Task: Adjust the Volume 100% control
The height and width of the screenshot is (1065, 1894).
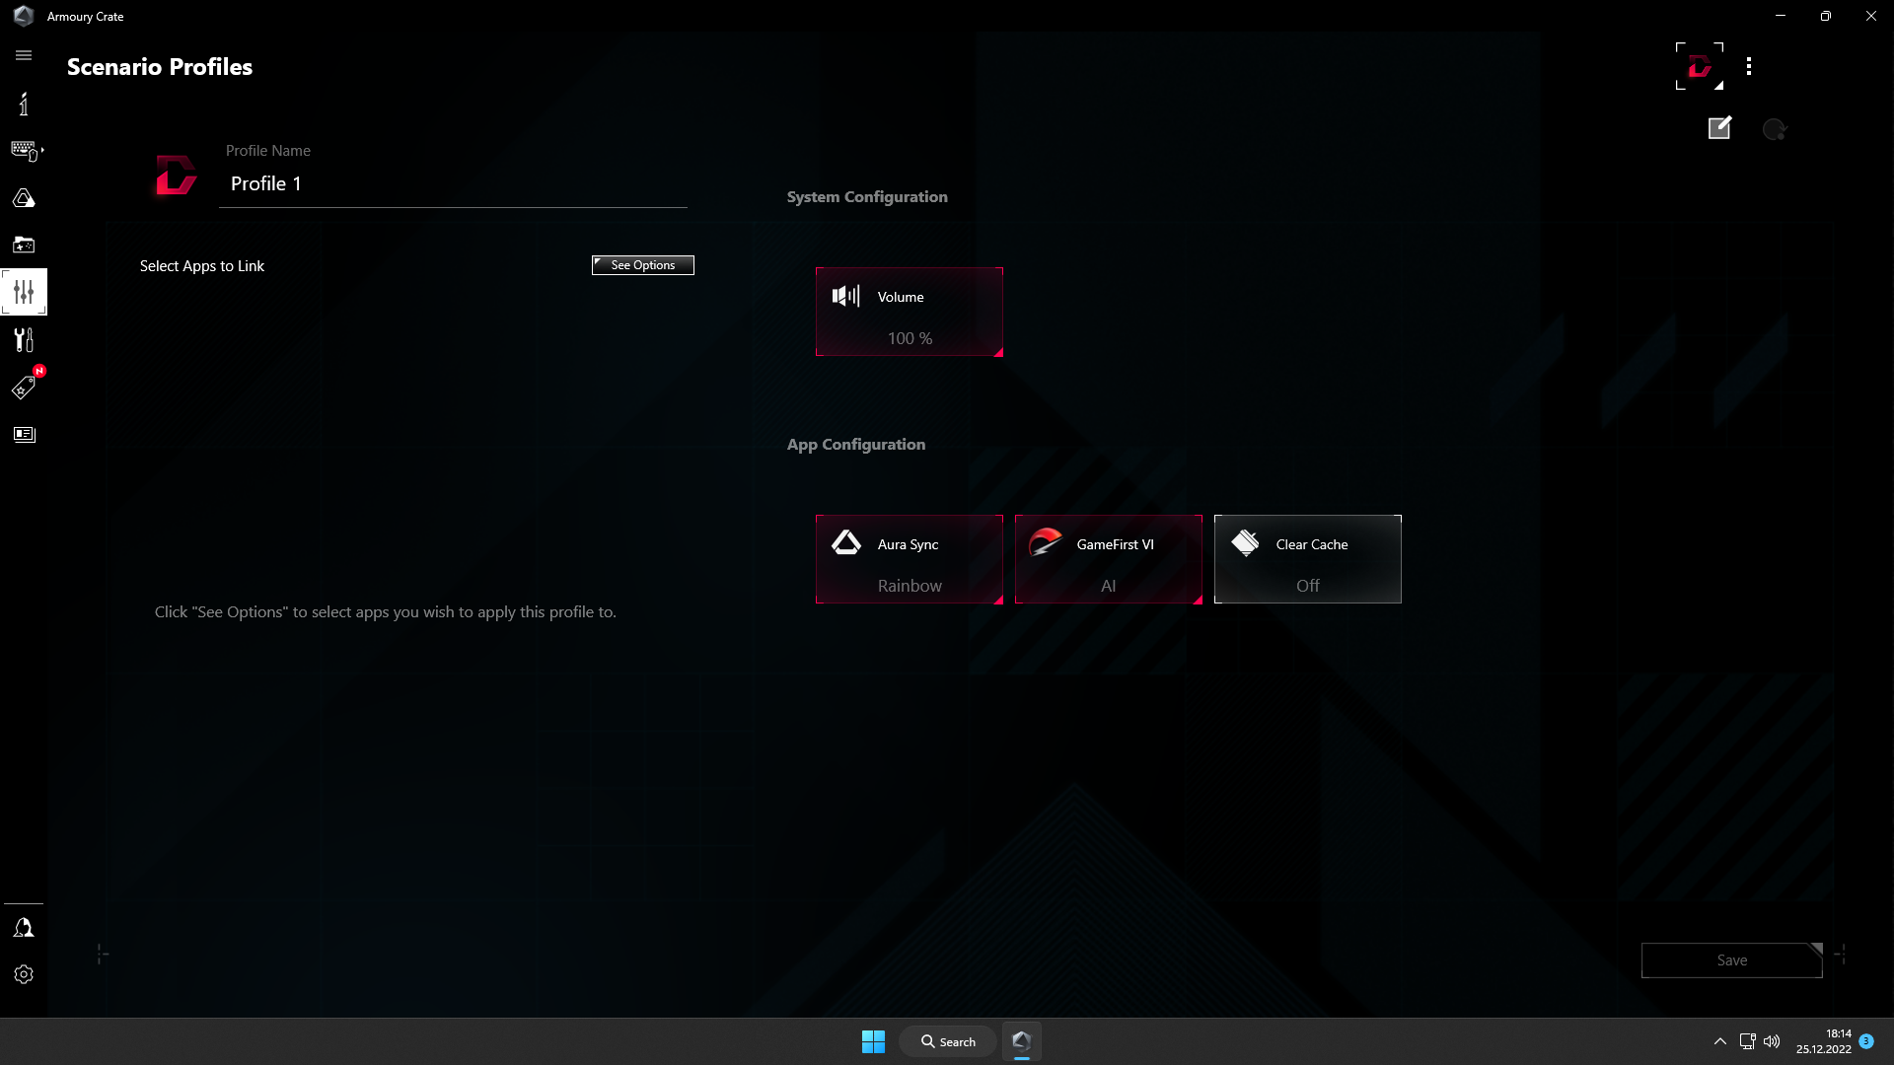Action: pos(909,311)
